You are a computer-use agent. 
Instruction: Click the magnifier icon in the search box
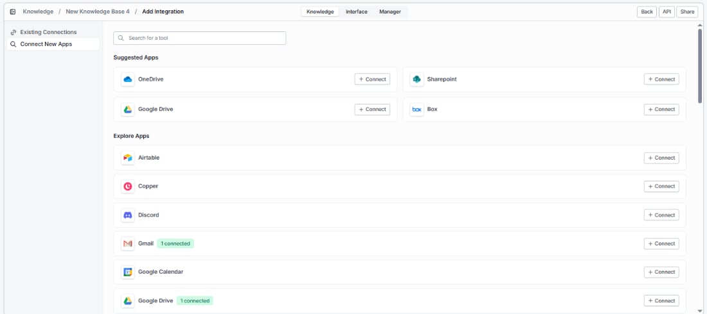[x=121, y=38]
